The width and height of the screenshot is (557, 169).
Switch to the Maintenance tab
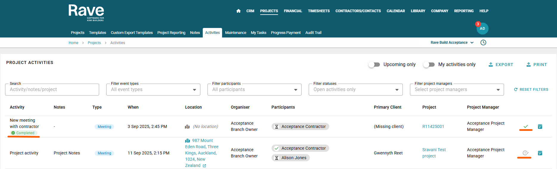coord(235,33)
